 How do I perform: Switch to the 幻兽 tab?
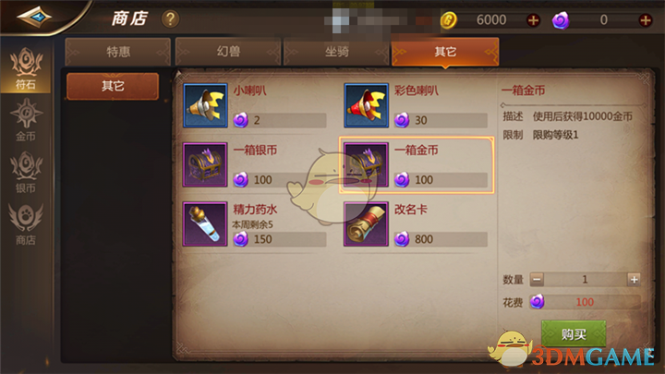(228, 52)
